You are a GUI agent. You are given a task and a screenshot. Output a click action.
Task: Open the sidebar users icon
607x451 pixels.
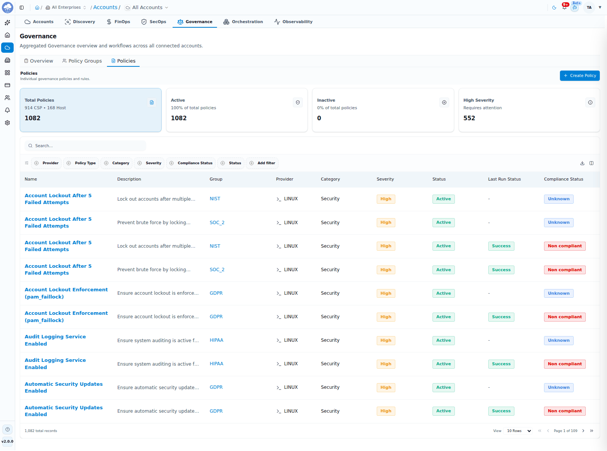click(7, 98)
